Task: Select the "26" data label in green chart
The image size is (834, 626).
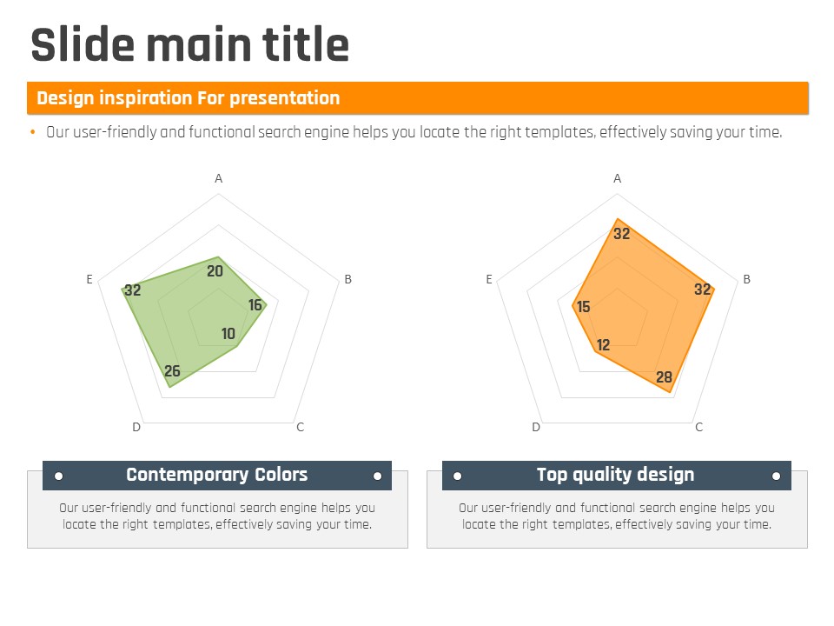Action: click(173, 371)
